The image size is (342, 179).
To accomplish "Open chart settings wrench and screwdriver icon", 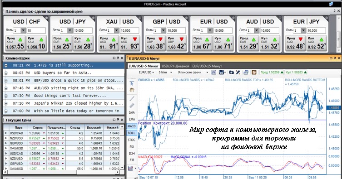I will point(238,72).
